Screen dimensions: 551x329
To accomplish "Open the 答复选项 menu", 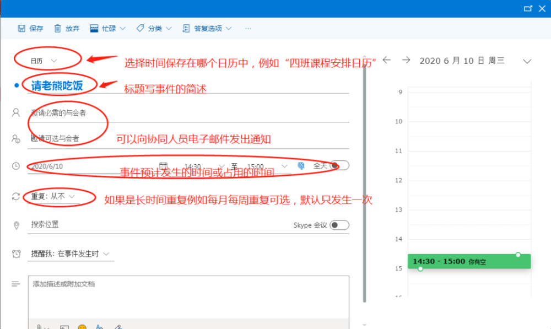I will [207, 29].
